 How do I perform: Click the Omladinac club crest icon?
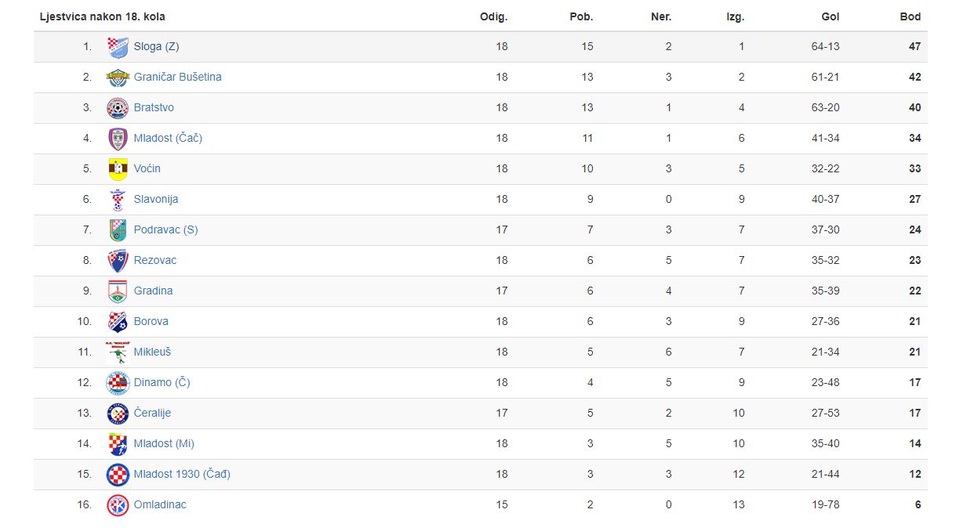[118, 505]
